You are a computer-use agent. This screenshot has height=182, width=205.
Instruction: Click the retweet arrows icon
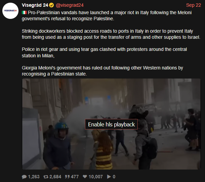click(46, 177)
